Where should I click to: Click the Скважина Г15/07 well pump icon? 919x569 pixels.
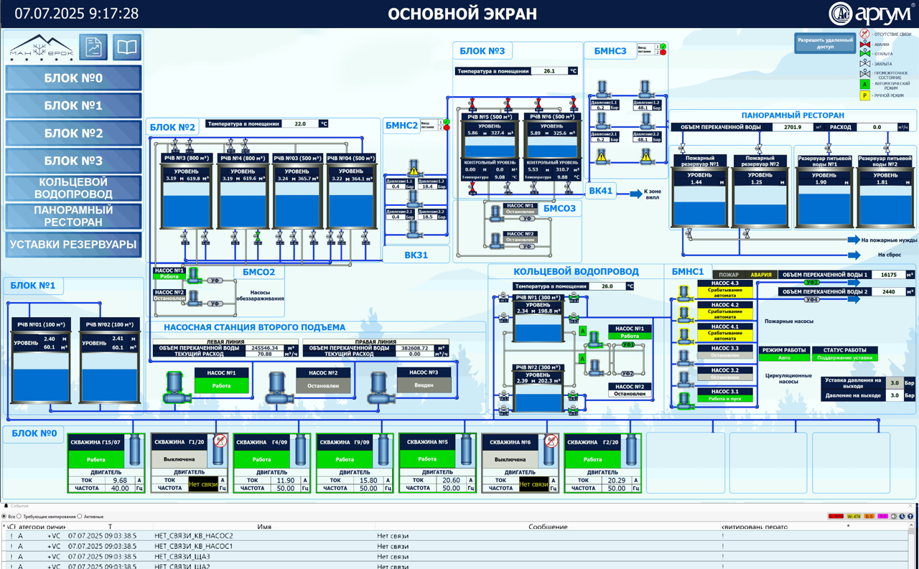(x=135, y=450)
